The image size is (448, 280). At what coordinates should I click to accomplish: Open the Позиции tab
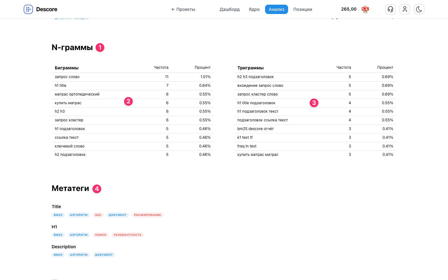303,9
